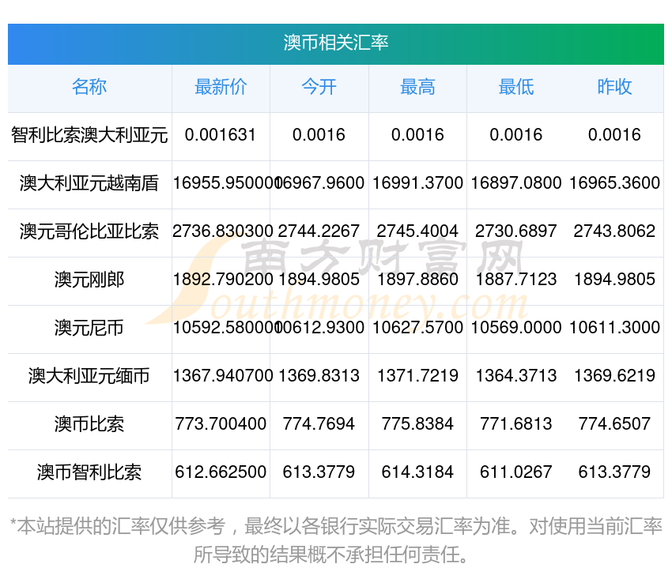Click the 名称 column header

89,87
